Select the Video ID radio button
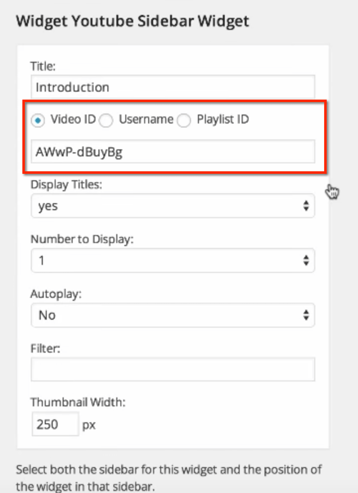Viewport: 358px width, 493px height. tap(38, 121)
